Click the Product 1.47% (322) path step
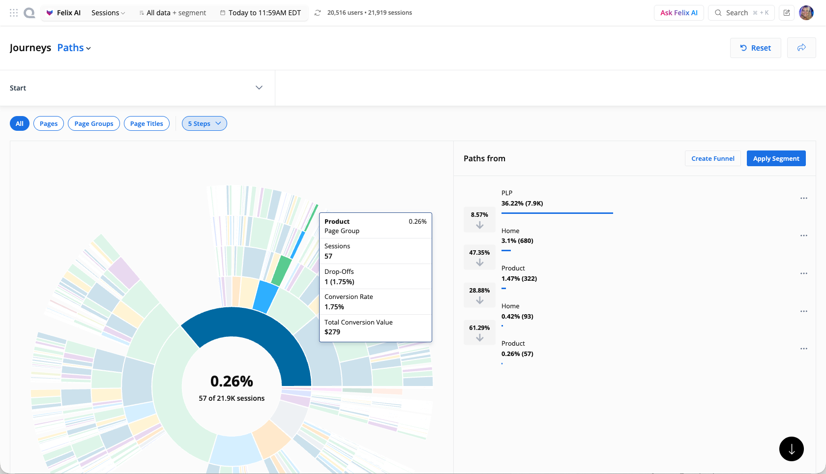 tap(519, 277)
